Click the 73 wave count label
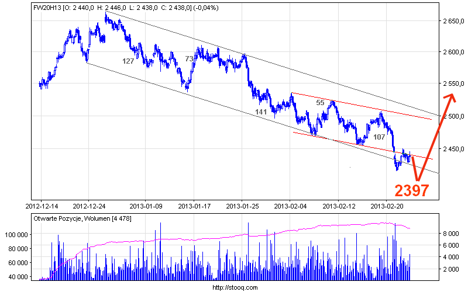The width and height of the screenshot is (468, 292). [189, 59]
